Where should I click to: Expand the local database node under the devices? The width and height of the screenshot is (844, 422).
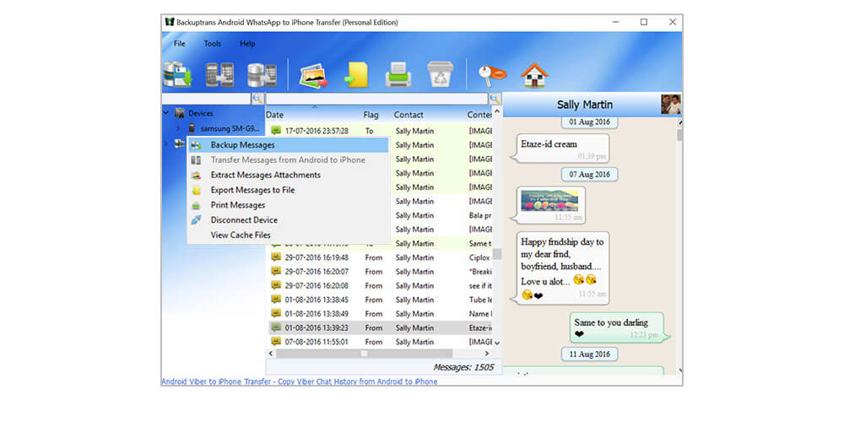165,143
